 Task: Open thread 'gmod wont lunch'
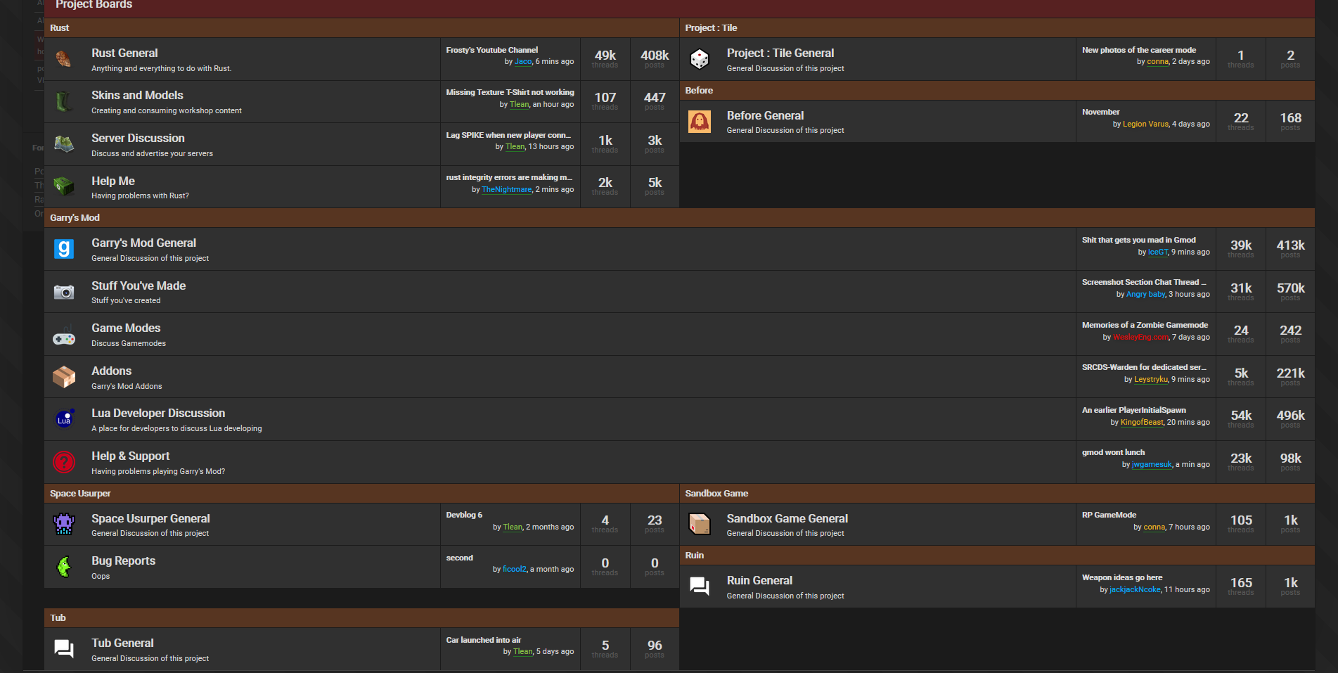[x=1113, y=452]
